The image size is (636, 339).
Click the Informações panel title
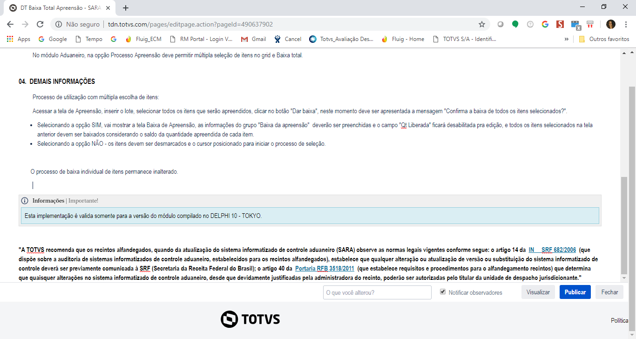pyautogui.click(x=65, y=201)
